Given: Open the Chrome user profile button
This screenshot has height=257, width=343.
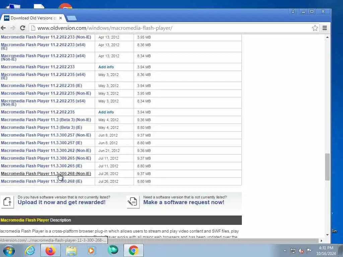Looking at the screenshot, I should (293, 11).
